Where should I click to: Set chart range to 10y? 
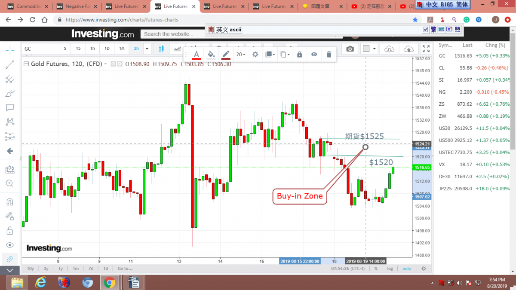coord(31,269)
